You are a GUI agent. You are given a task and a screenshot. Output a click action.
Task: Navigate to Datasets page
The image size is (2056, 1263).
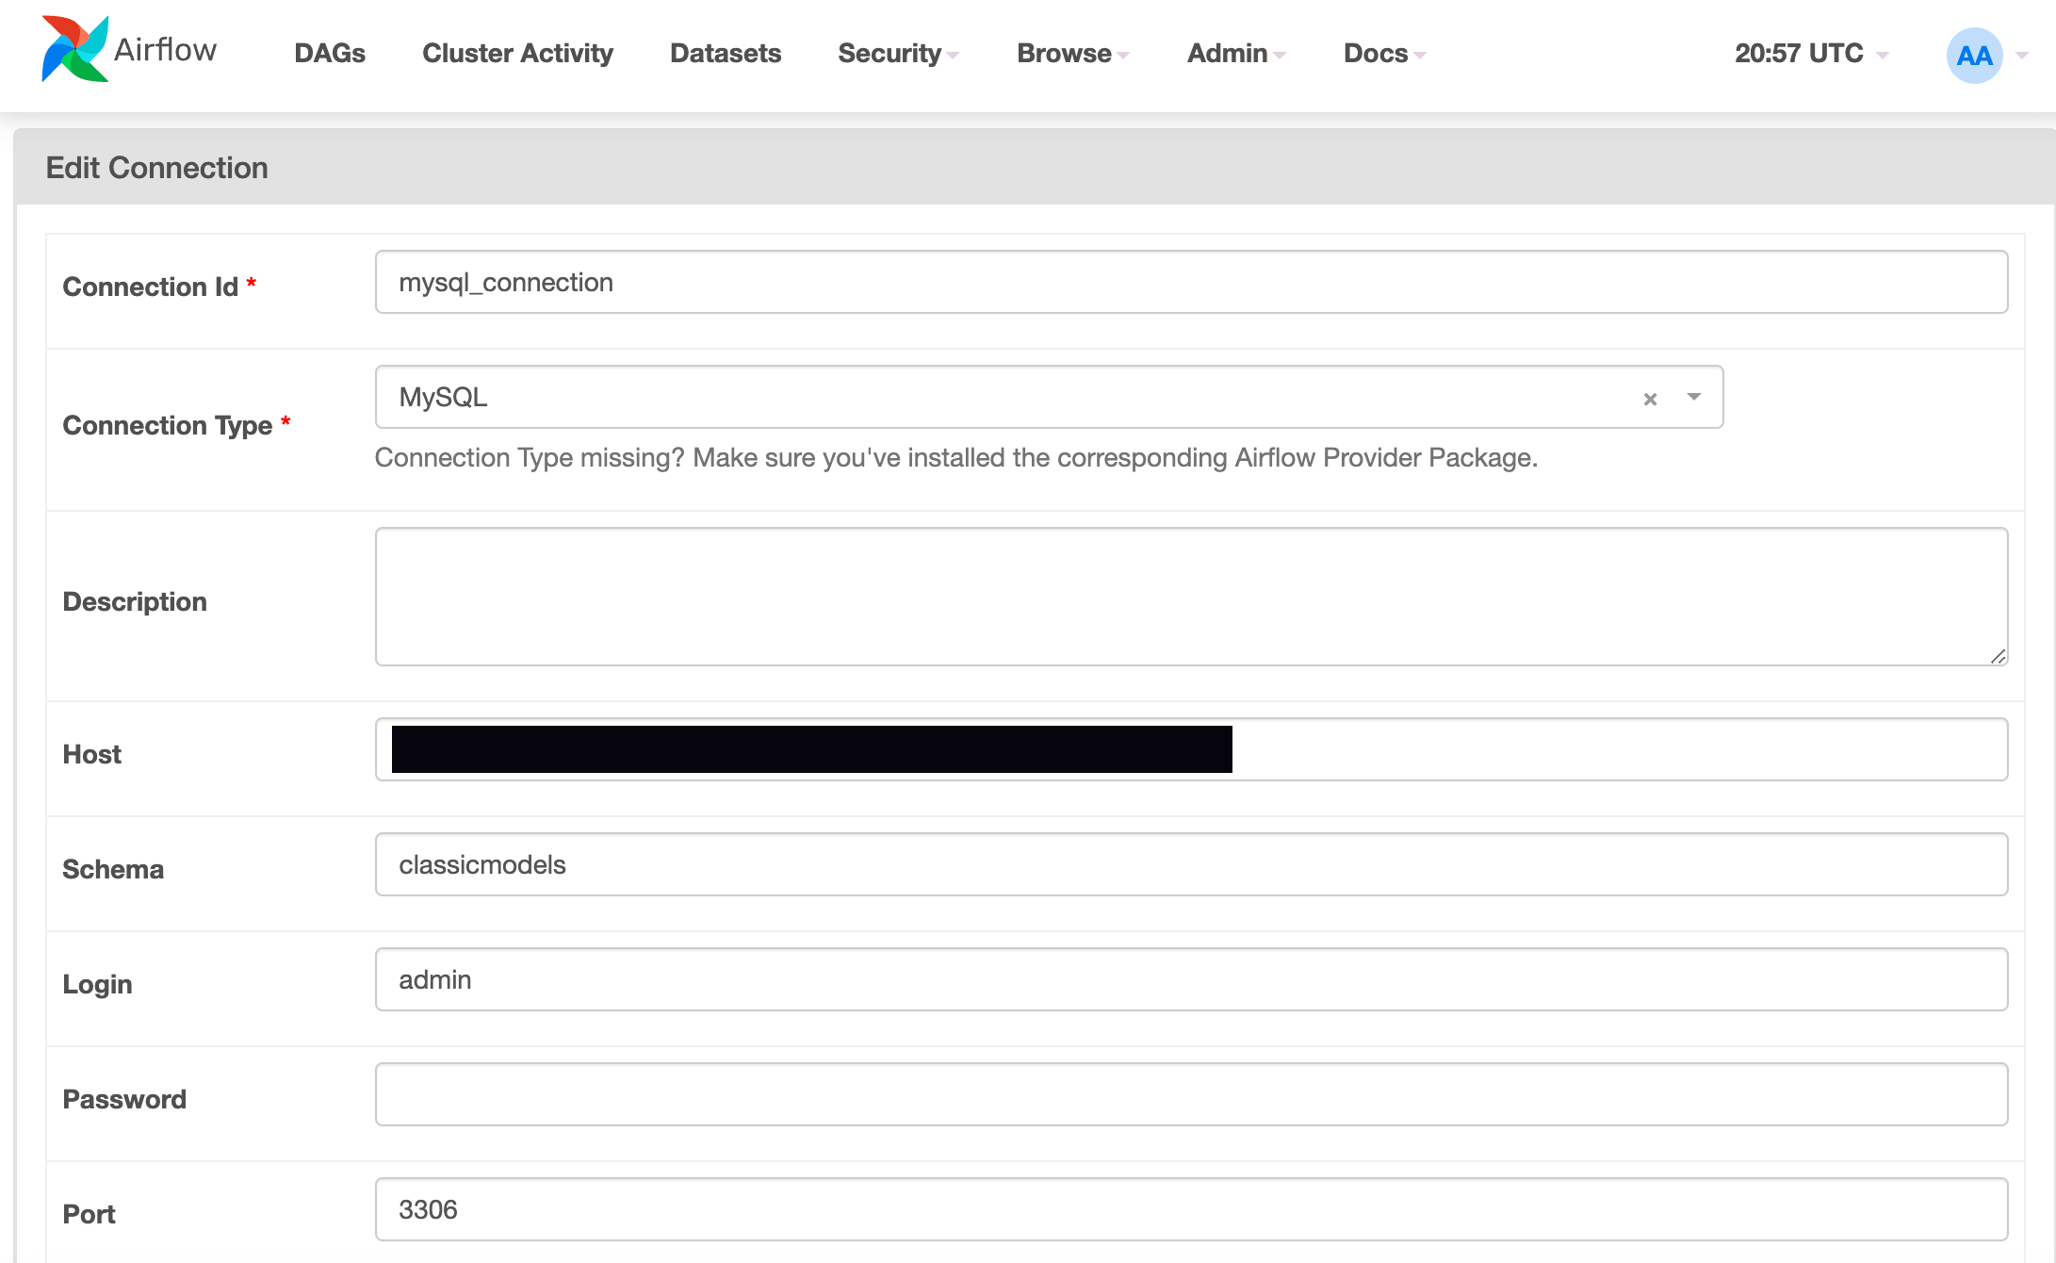tap(725, 54)
